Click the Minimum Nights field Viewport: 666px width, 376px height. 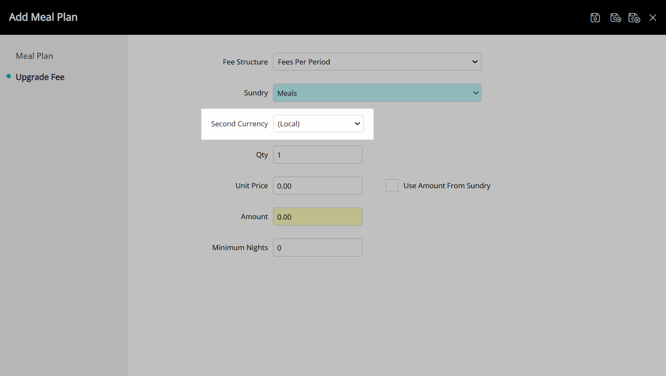pyautogui.click(x=318, y=248)
